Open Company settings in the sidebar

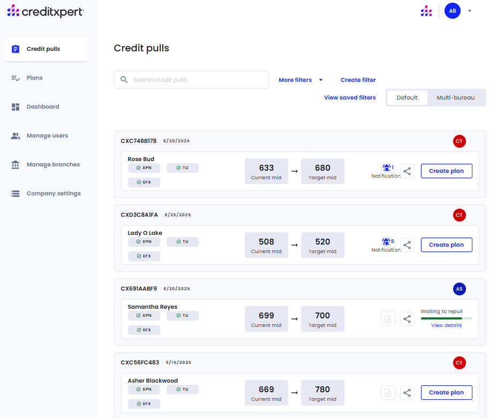click(x=54, y=194)
